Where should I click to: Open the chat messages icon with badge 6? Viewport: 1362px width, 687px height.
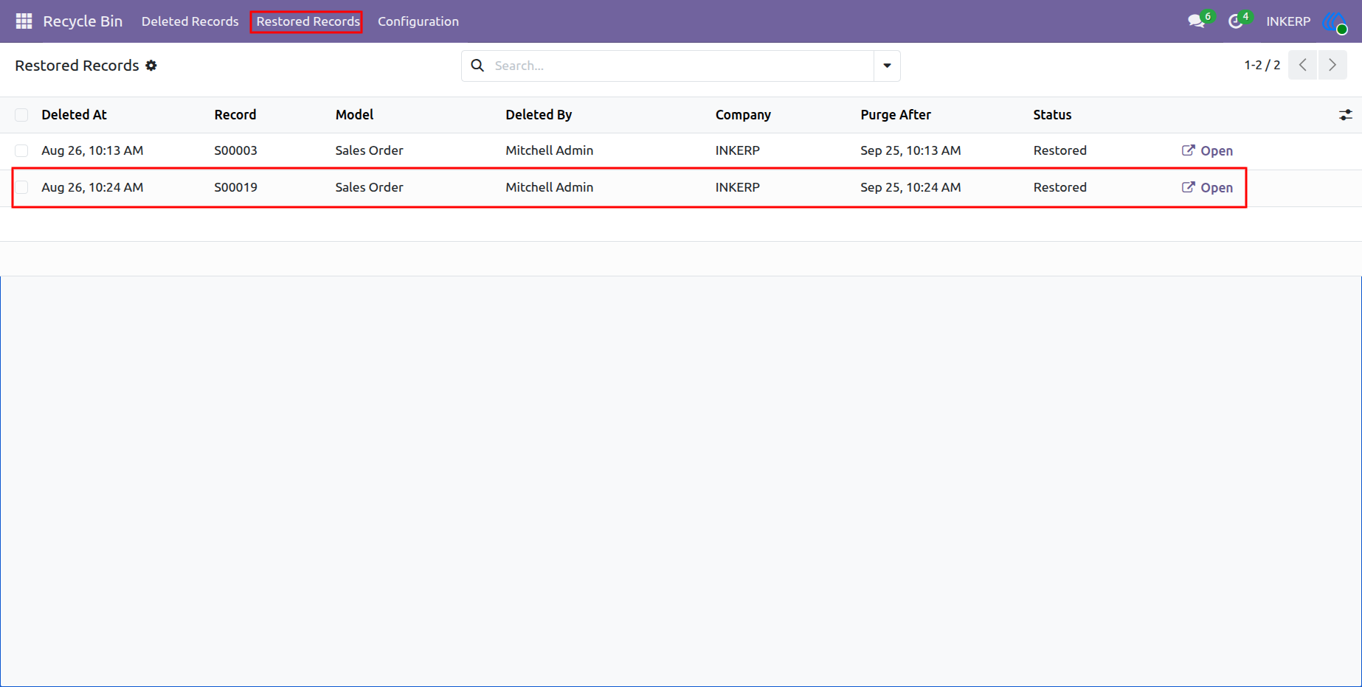(x=1197, y=21)
